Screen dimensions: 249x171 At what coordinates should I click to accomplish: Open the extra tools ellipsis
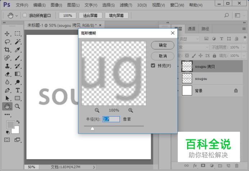(7, 114)
